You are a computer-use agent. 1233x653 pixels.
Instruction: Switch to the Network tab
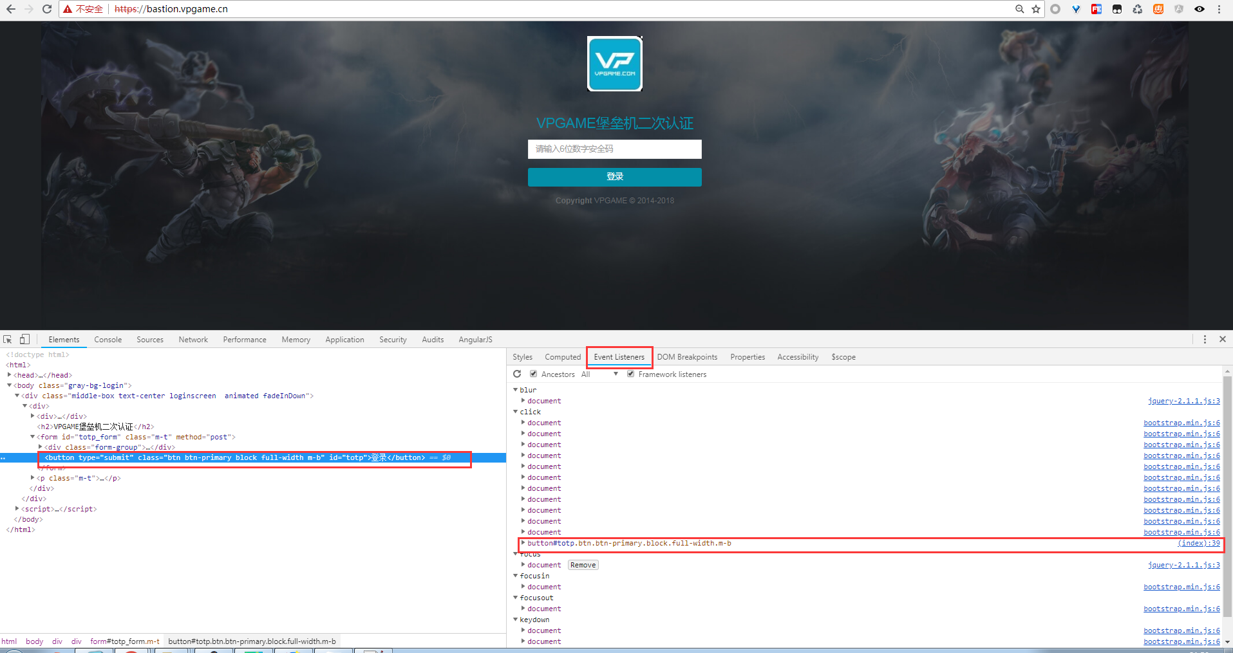(x=193, y=340)
